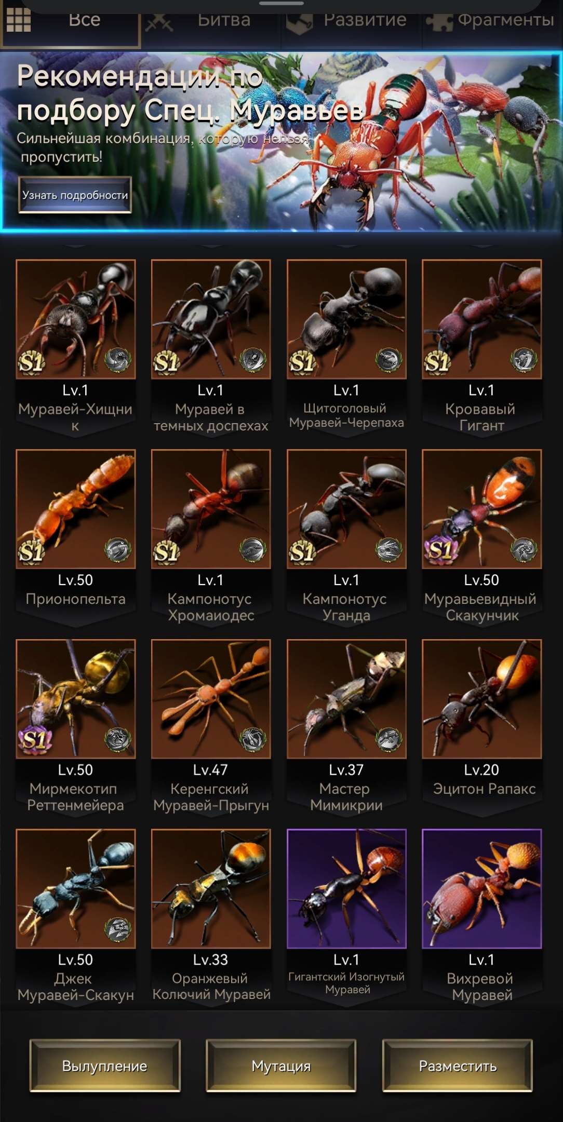Screen dimensions: 563x1122
Task: Tap the Вылупление button
Action: (105, 1066)
